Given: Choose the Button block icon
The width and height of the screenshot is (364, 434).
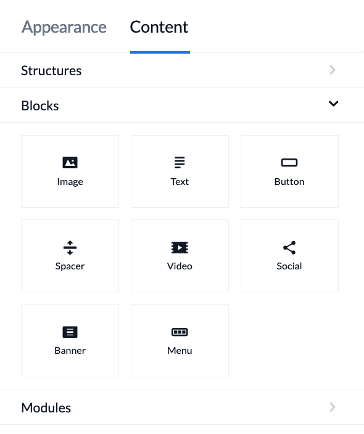Looking at the screenshot, I should pyautogui.click(x=289, y=163).
